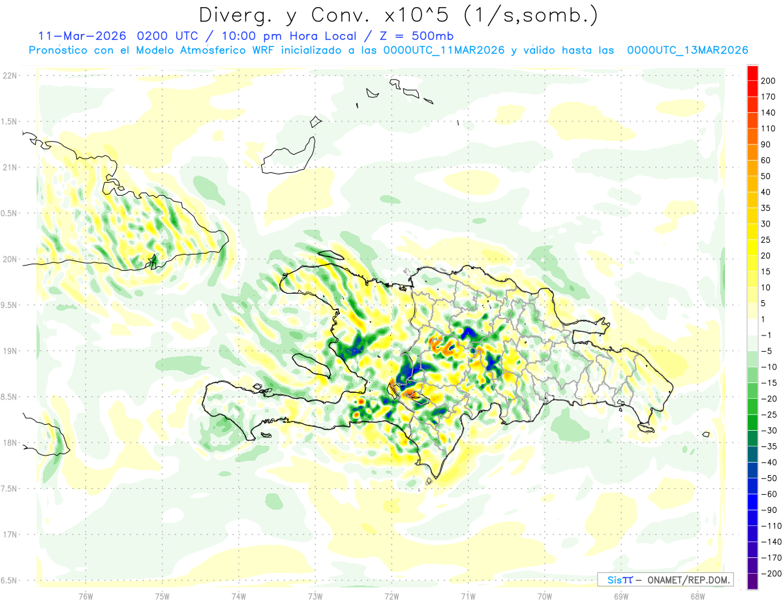Click the '17N' latitude label
This screenshot has height=605, width=783.
(10, 535)
